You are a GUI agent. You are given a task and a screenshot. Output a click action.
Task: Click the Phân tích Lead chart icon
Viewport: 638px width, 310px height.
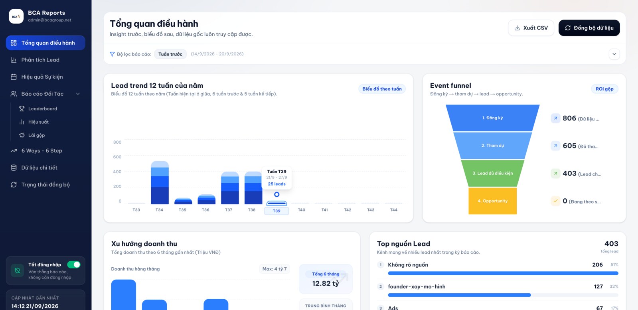14,60
